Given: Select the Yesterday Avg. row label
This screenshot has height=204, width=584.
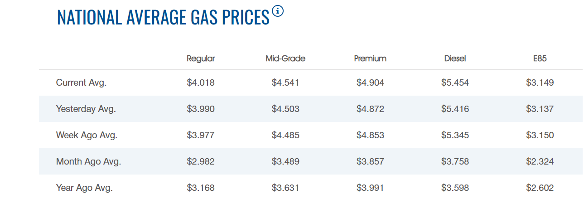Looking at the screenshot, I should click(86, 109).
